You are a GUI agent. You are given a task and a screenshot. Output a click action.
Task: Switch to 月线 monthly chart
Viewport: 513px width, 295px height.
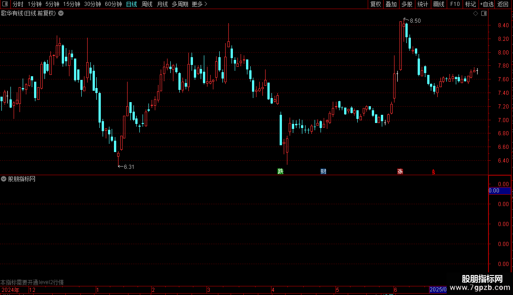(162, 4)
